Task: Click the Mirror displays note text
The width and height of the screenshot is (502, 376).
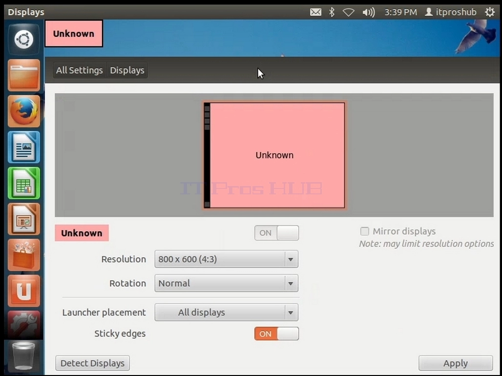Action: (x=426, y=244)
